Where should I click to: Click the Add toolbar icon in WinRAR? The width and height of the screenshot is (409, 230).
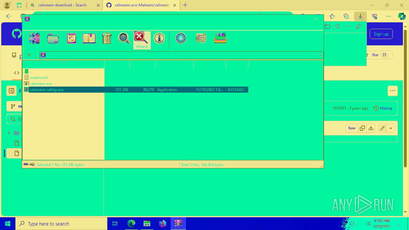click(34, 38)
